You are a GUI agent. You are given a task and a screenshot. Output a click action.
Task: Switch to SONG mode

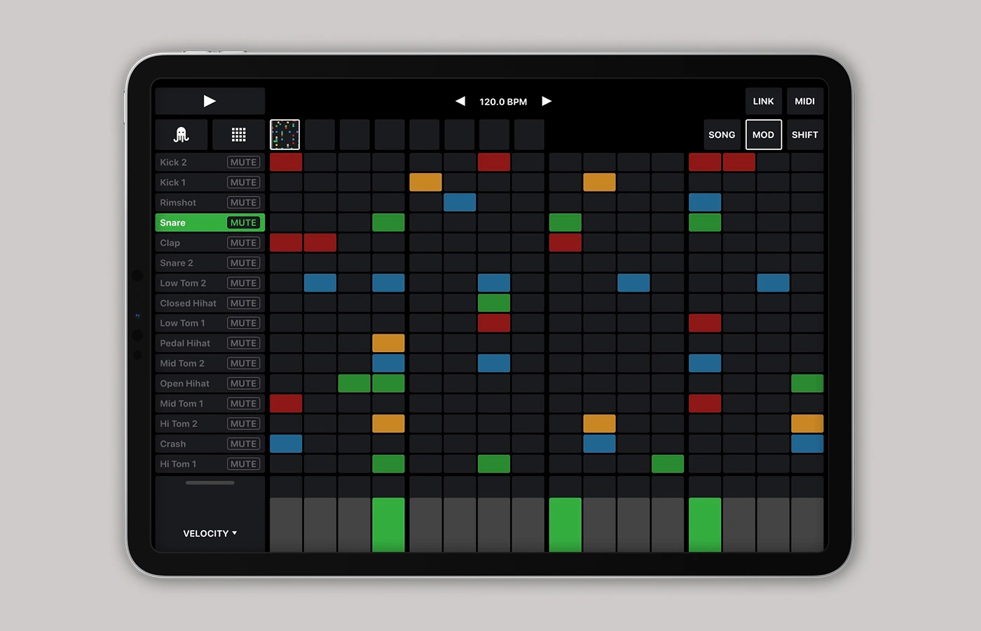(x=721, y=135)
